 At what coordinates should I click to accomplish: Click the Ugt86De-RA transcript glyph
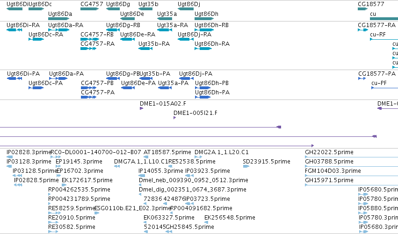[x=127, y=39]
